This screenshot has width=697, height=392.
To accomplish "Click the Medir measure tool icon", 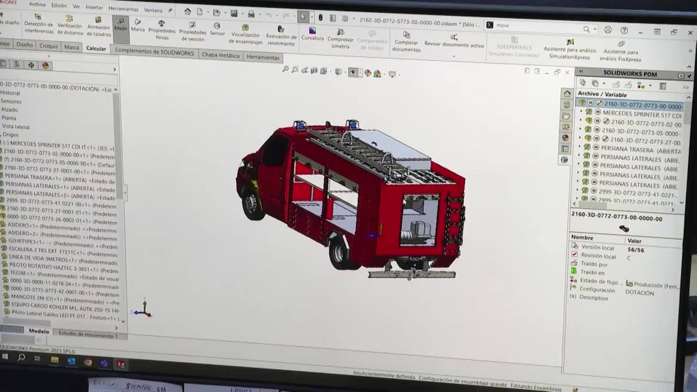I will [121, 21].
